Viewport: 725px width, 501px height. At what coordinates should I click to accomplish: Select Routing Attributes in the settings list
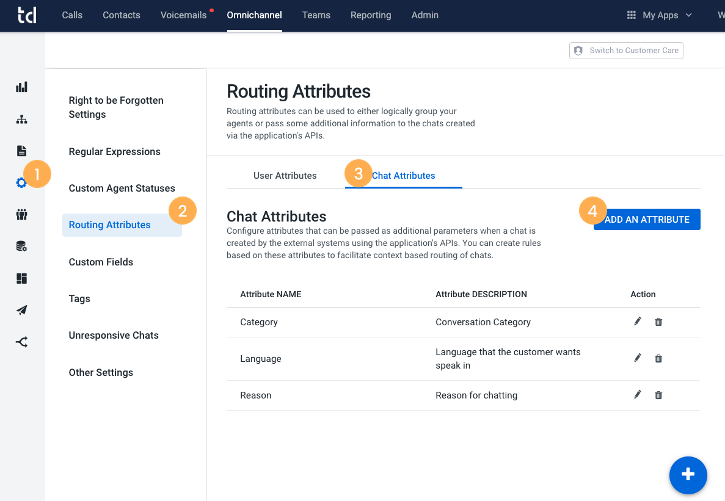[x=122, y=225]
